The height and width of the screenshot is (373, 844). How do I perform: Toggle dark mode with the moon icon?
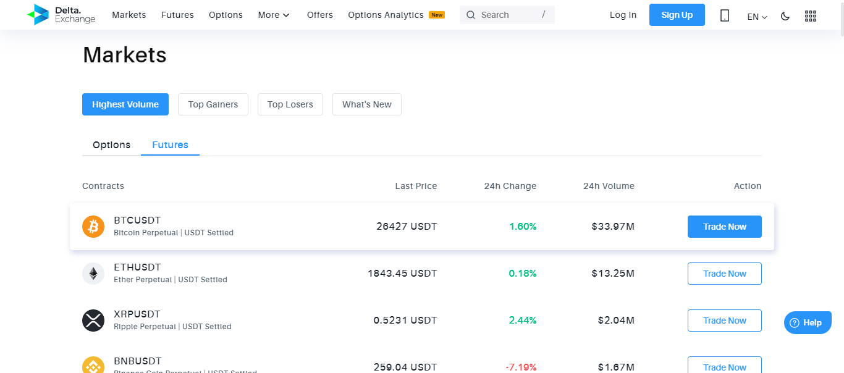click(785, 16)
